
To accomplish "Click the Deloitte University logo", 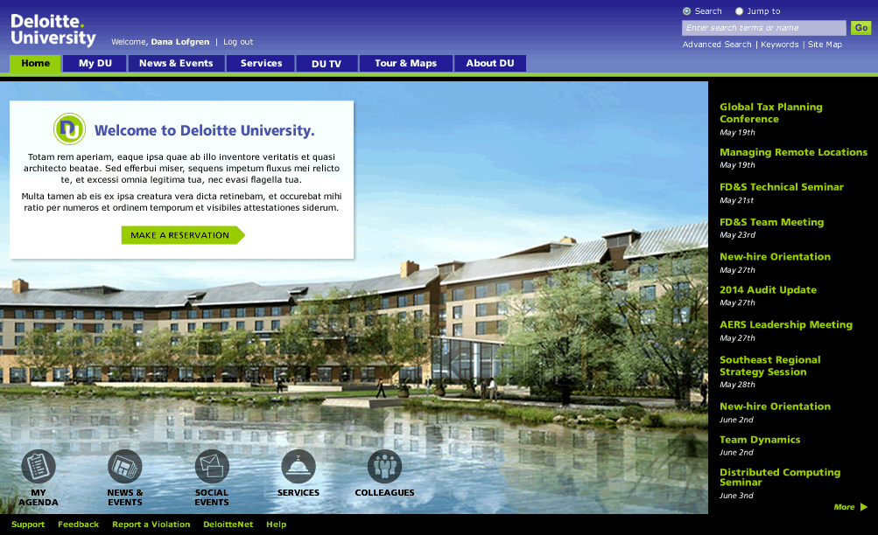I will click(x=53, y=30).
